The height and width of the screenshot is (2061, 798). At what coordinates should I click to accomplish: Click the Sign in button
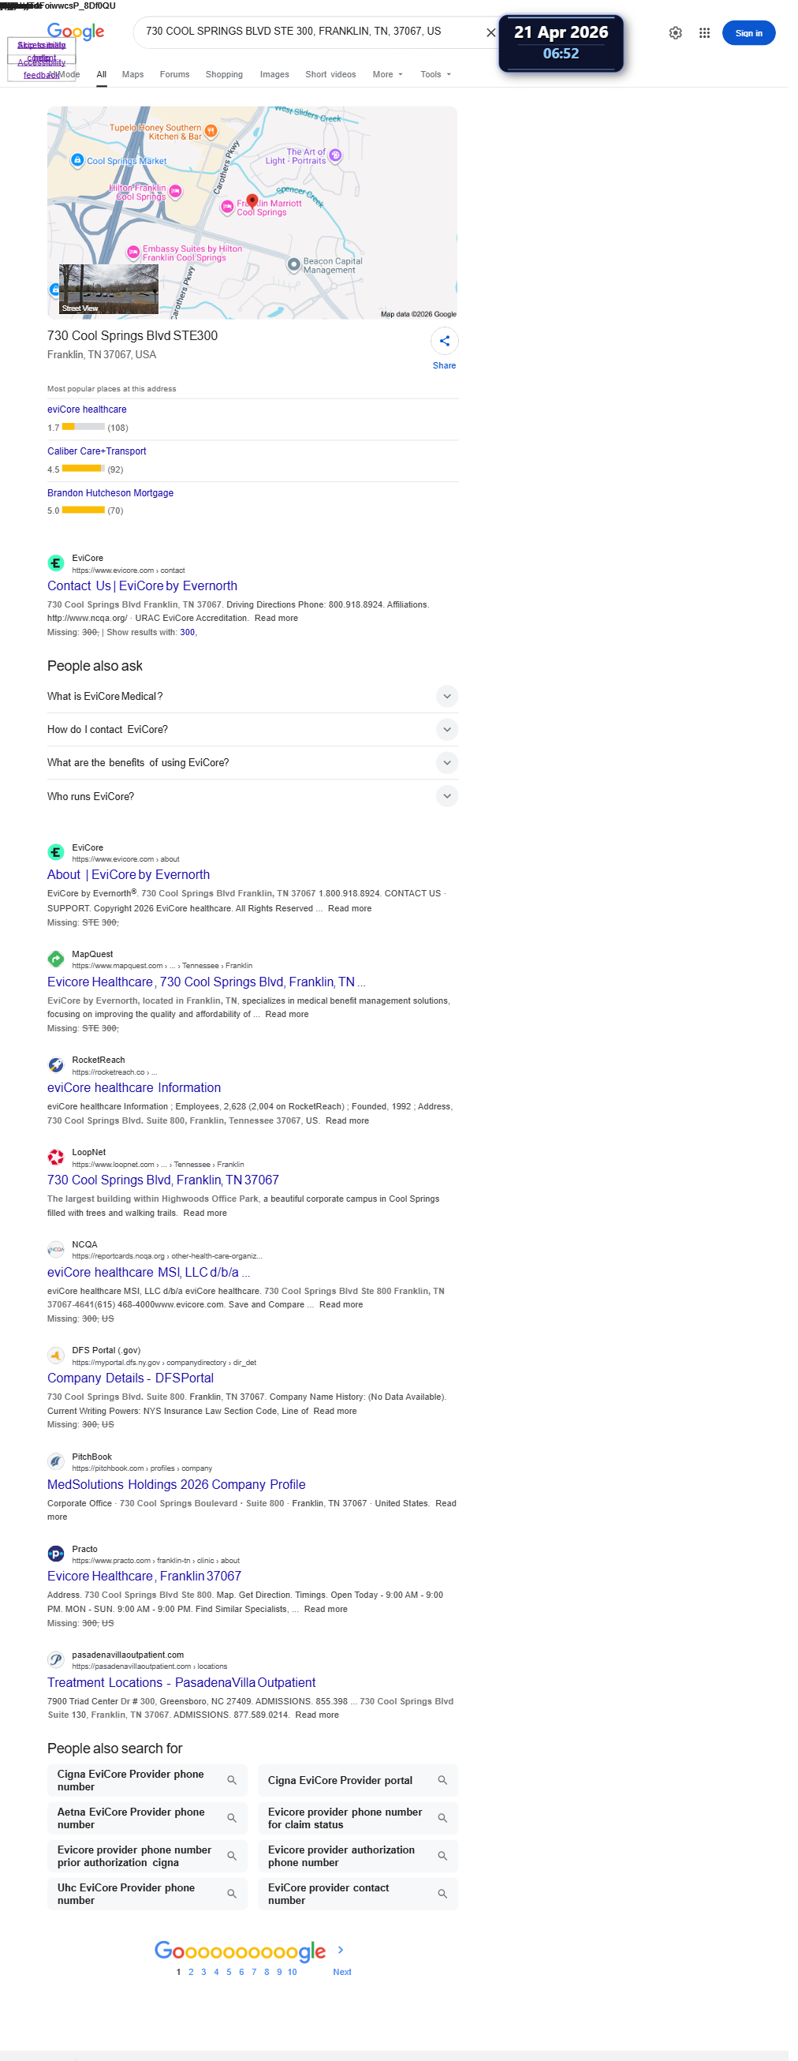point(756,33)
